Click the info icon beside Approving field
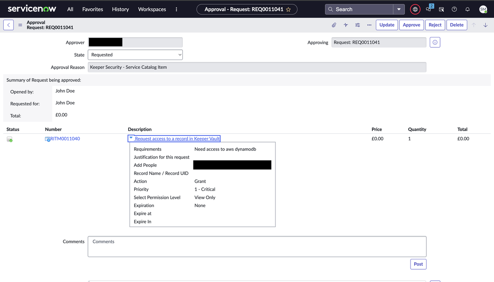The image size is (494, 282). click(x=435, y=42)
